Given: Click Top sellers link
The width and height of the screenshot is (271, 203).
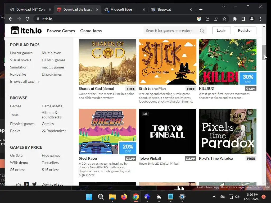Looking at the screenshot, I should pos(50,163).
